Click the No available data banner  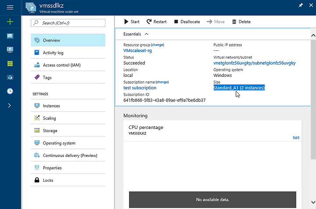212,199
